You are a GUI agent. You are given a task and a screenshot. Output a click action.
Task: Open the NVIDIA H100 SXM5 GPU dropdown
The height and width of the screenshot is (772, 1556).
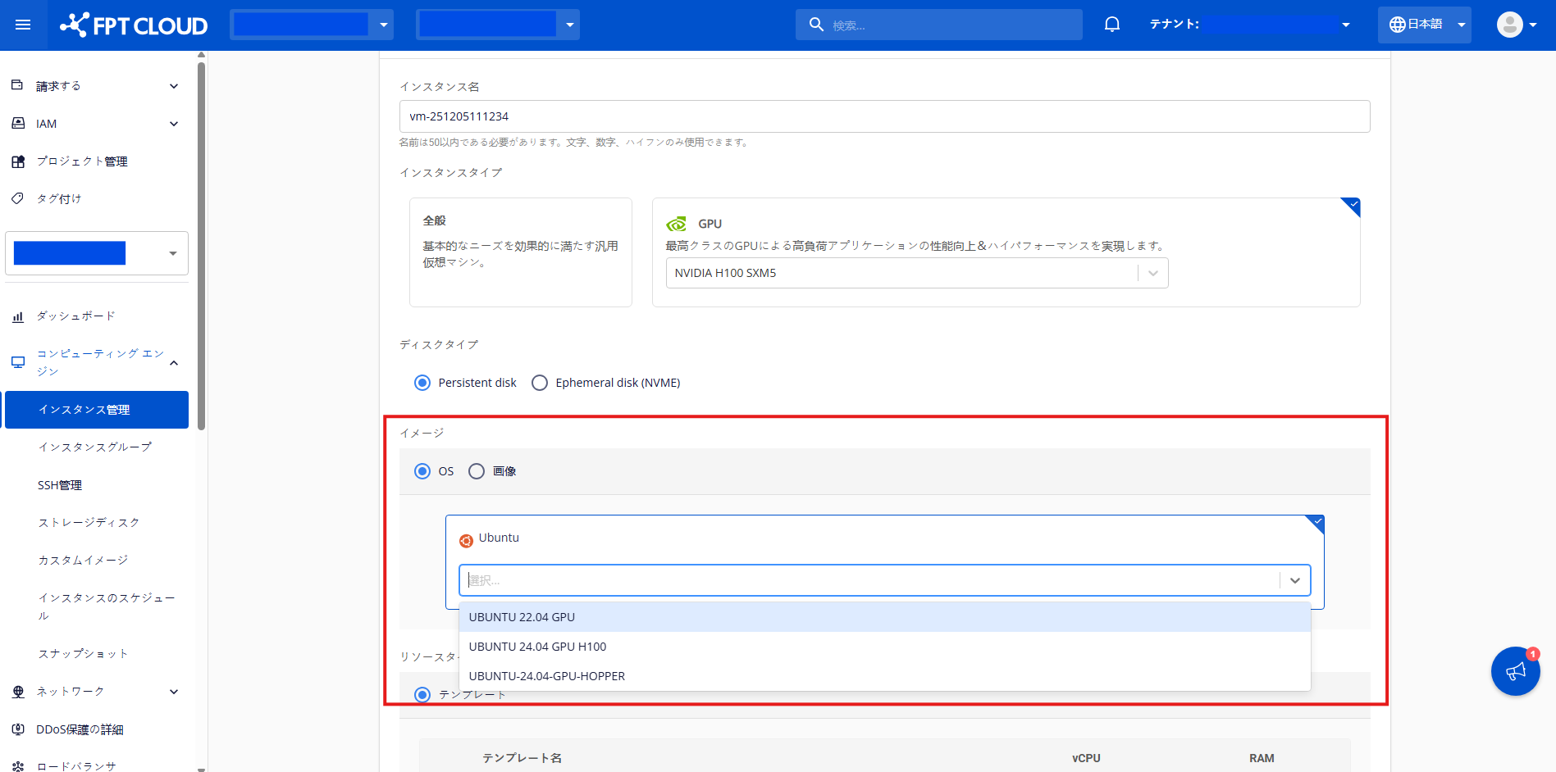coord(916,273)
